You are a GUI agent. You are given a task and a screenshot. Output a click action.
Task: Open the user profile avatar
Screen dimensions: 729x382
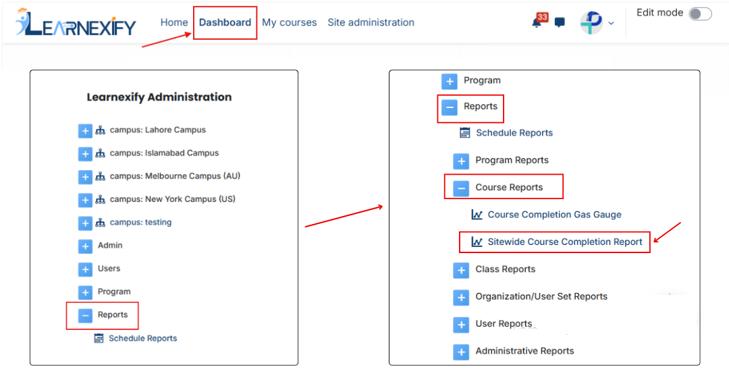pos(591,22)
